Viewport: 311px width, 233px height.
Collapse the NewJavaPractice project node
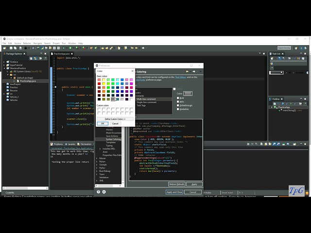(4, 68)
